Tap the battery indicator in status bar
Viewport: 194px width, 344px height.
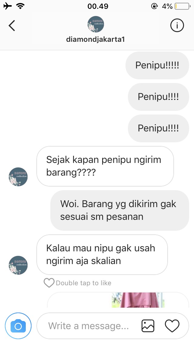(182, 6)
